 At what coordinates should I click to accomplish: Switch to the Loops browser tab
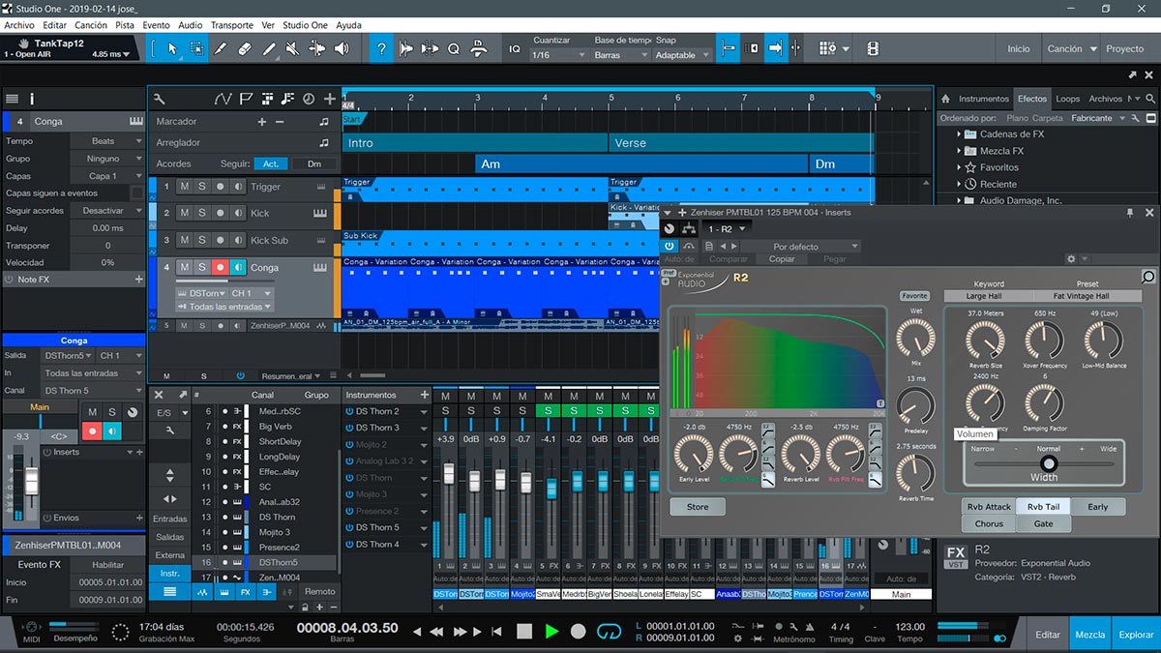(x=1068, y=99)
